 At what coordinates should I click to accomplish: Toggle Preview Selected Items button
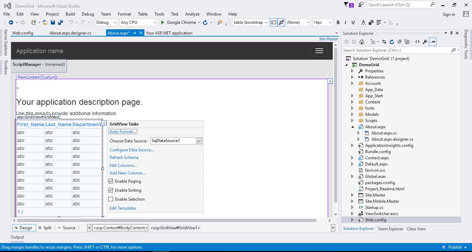pyautogui.click(x=433, y=42)
